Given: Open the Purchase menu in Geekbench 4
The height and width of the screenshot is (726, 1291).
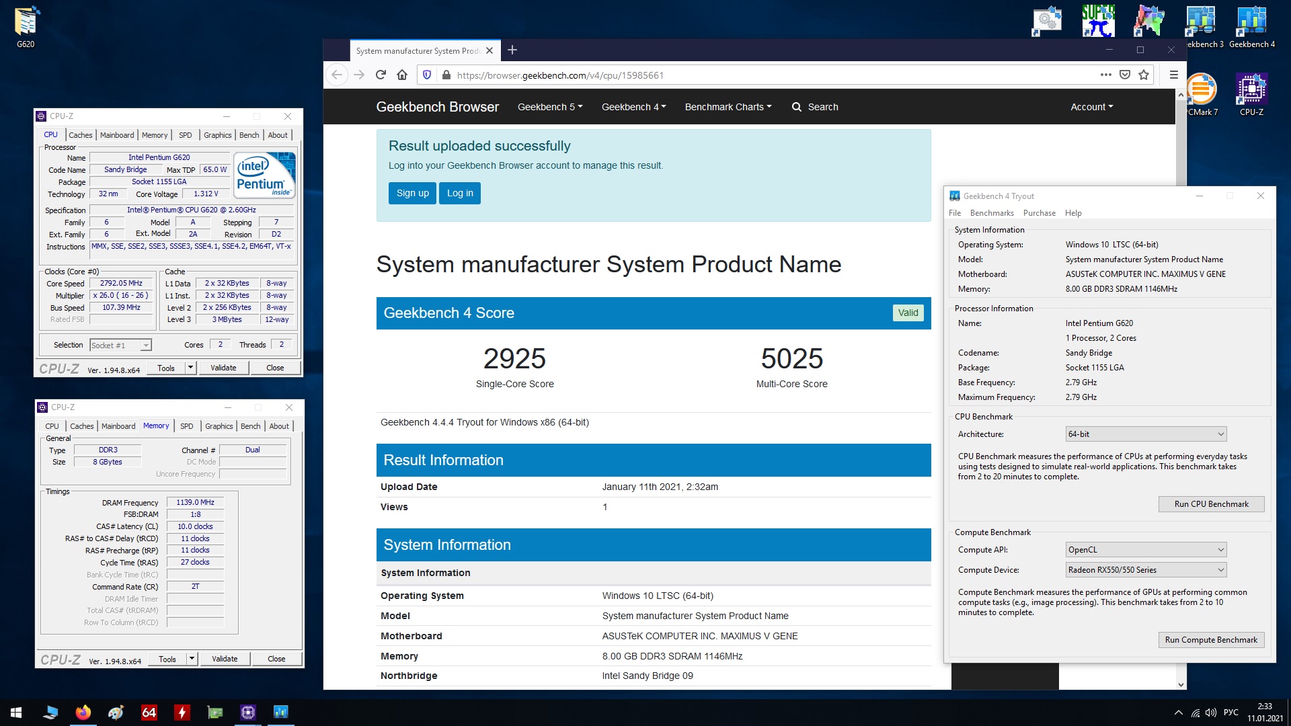Looking at the screenshot, I should 1040,213.
